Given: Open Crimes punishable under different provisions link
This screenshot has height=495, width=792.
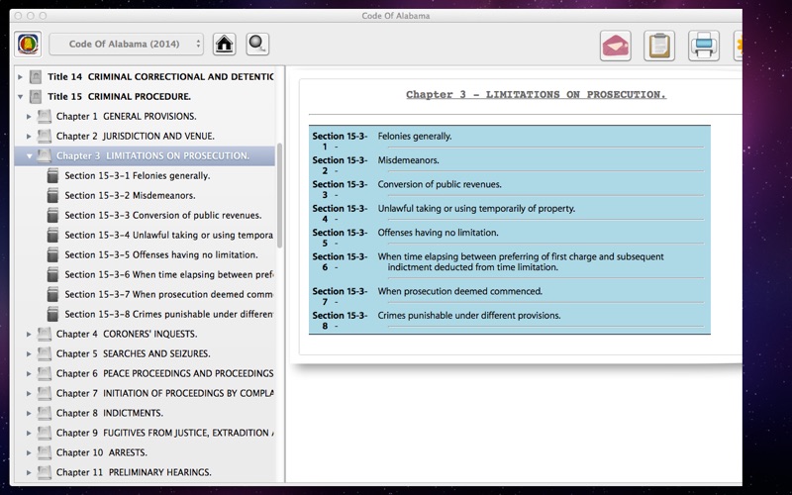Looking at the screenshot, I should click(x=469, y=316).
